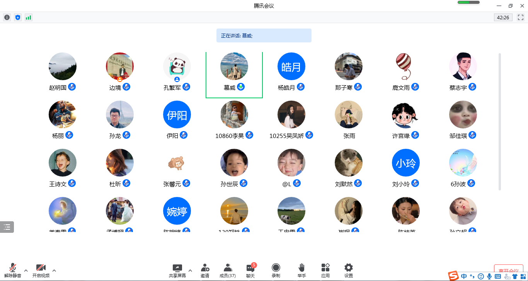Click the participant grid vertical scrollbar

coord(500,121)
